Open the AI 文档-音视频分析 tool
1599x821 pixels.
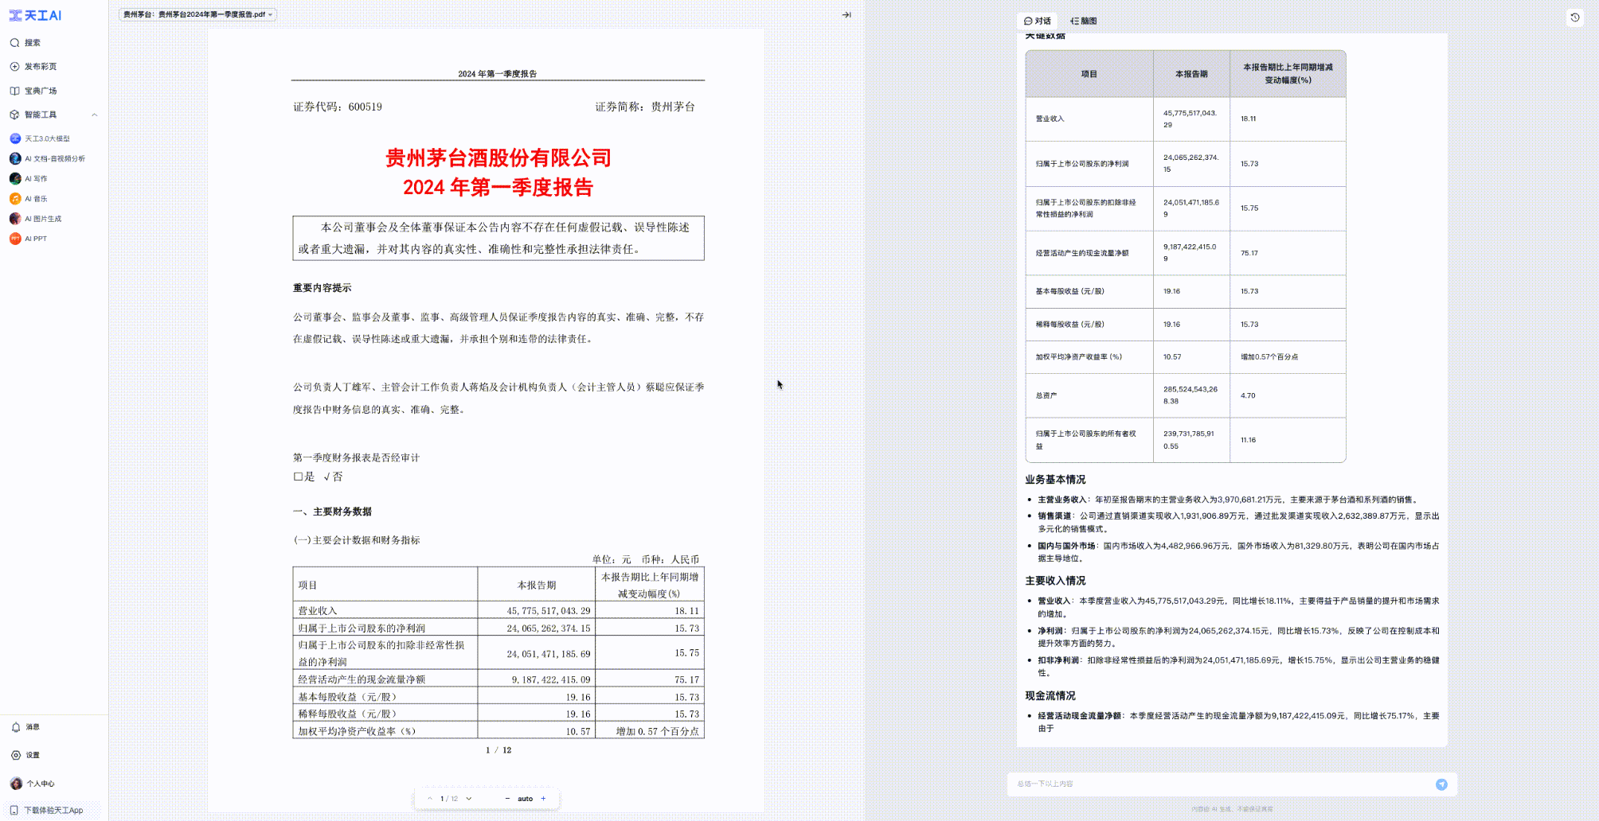tap(54, 158)
